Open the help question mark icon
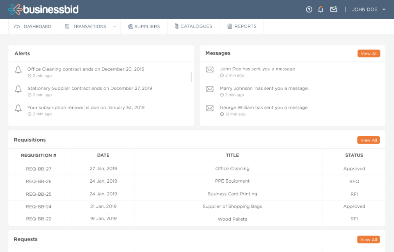 (309, 9)
